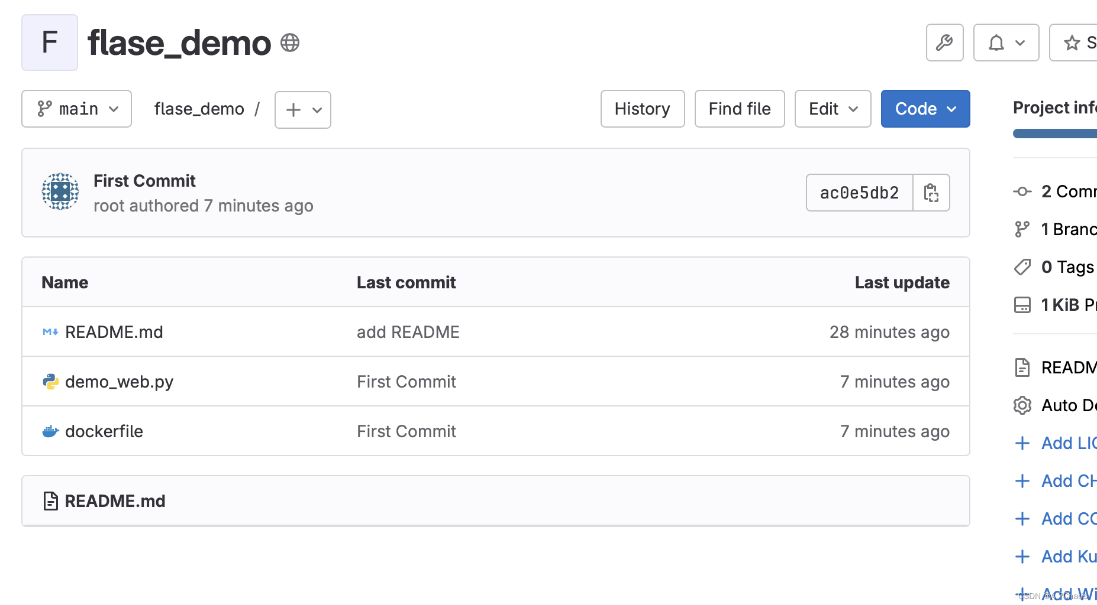Click the Markdown icon next to README.md
This screenshot has width=1097, height=605.
(x=50, y=332)
